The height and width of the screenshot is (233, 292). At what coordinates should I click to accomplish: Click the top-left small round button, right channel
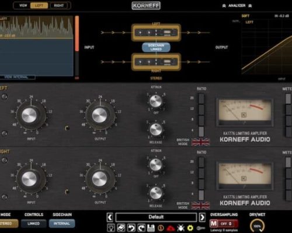[4, 160]
